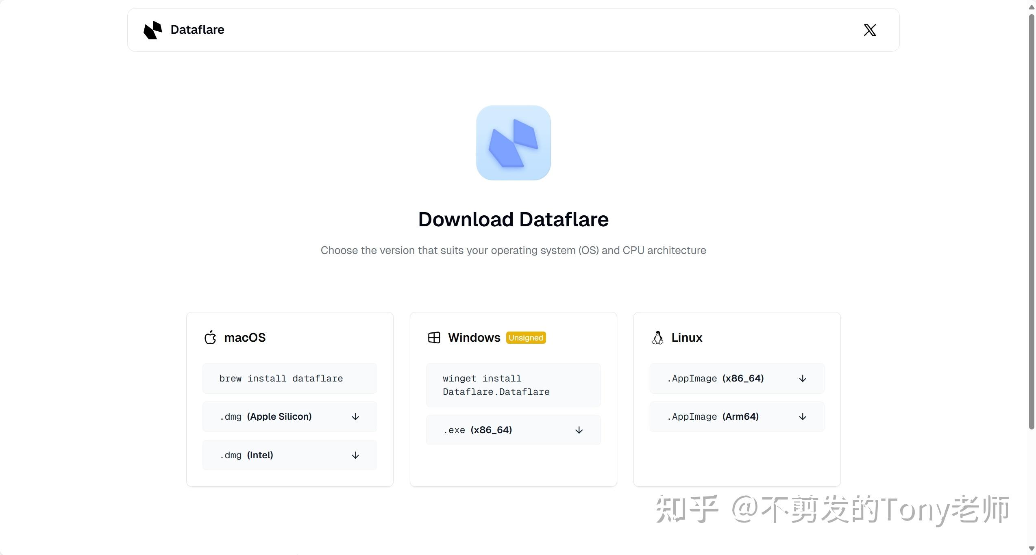Open the X (Twitter) social link

coord(870,30)
